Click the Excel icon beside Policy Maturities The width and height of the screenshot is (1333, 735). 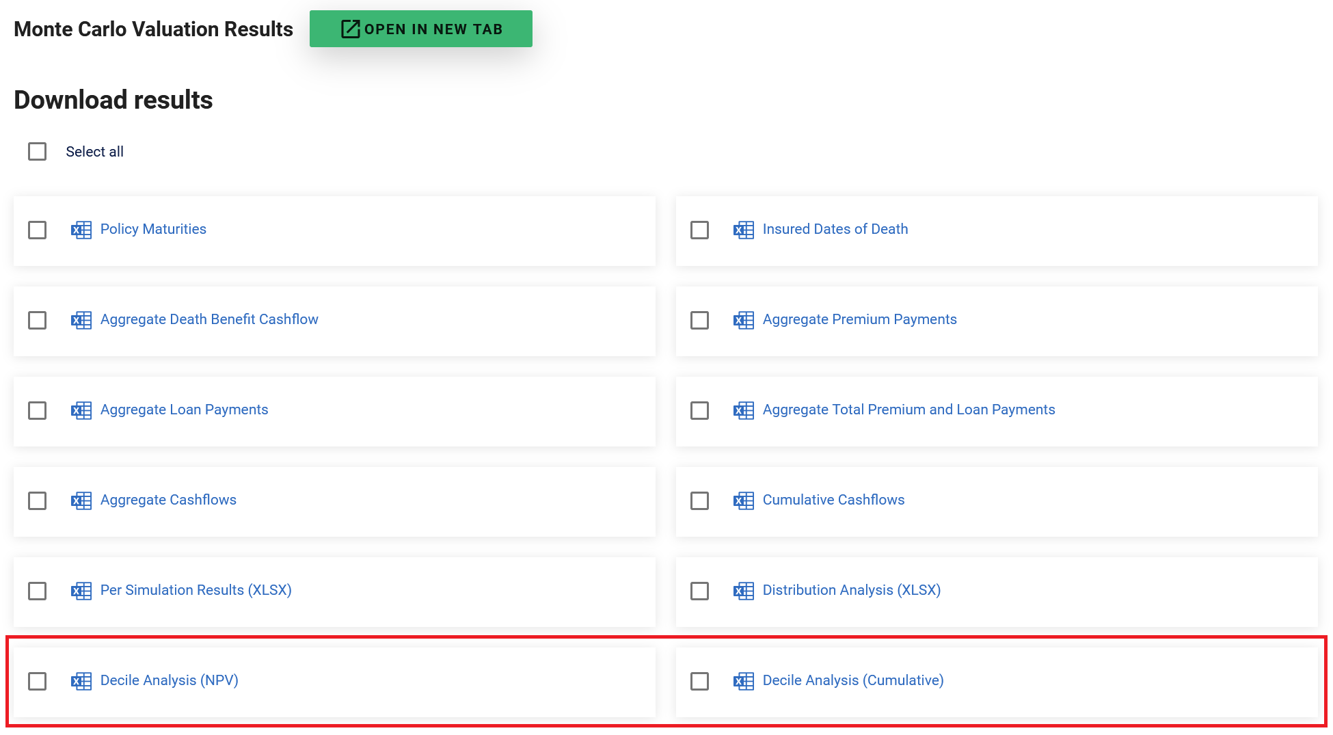(x=81, y=230)
